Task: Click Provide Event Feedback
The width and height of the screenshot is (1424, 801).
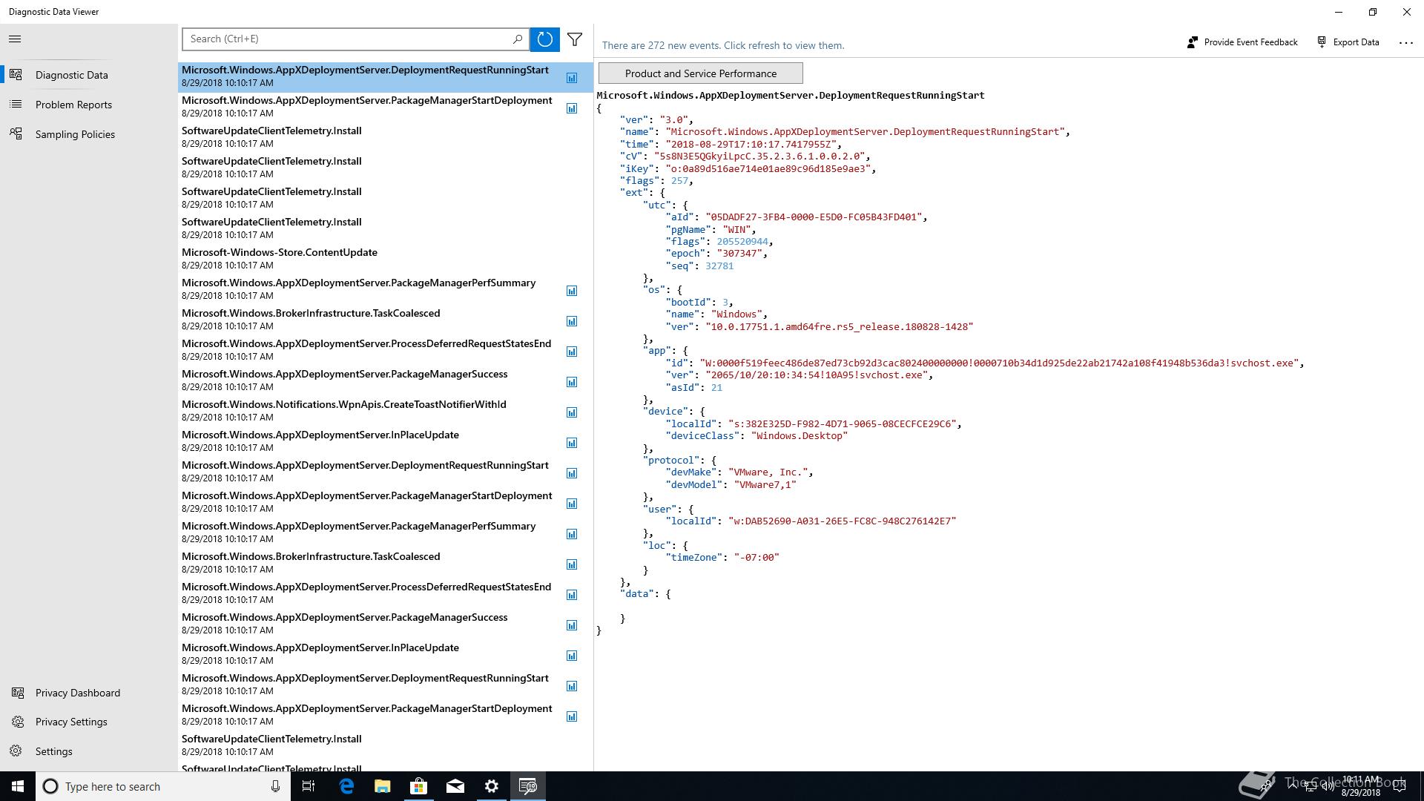Action: [x=1242, y=42]
